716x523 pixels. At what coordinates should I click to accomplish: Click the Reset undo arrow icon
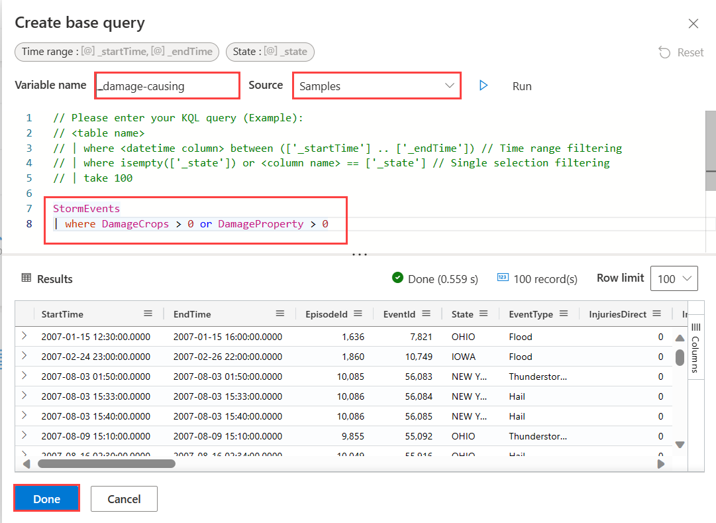tap(664, 52)
